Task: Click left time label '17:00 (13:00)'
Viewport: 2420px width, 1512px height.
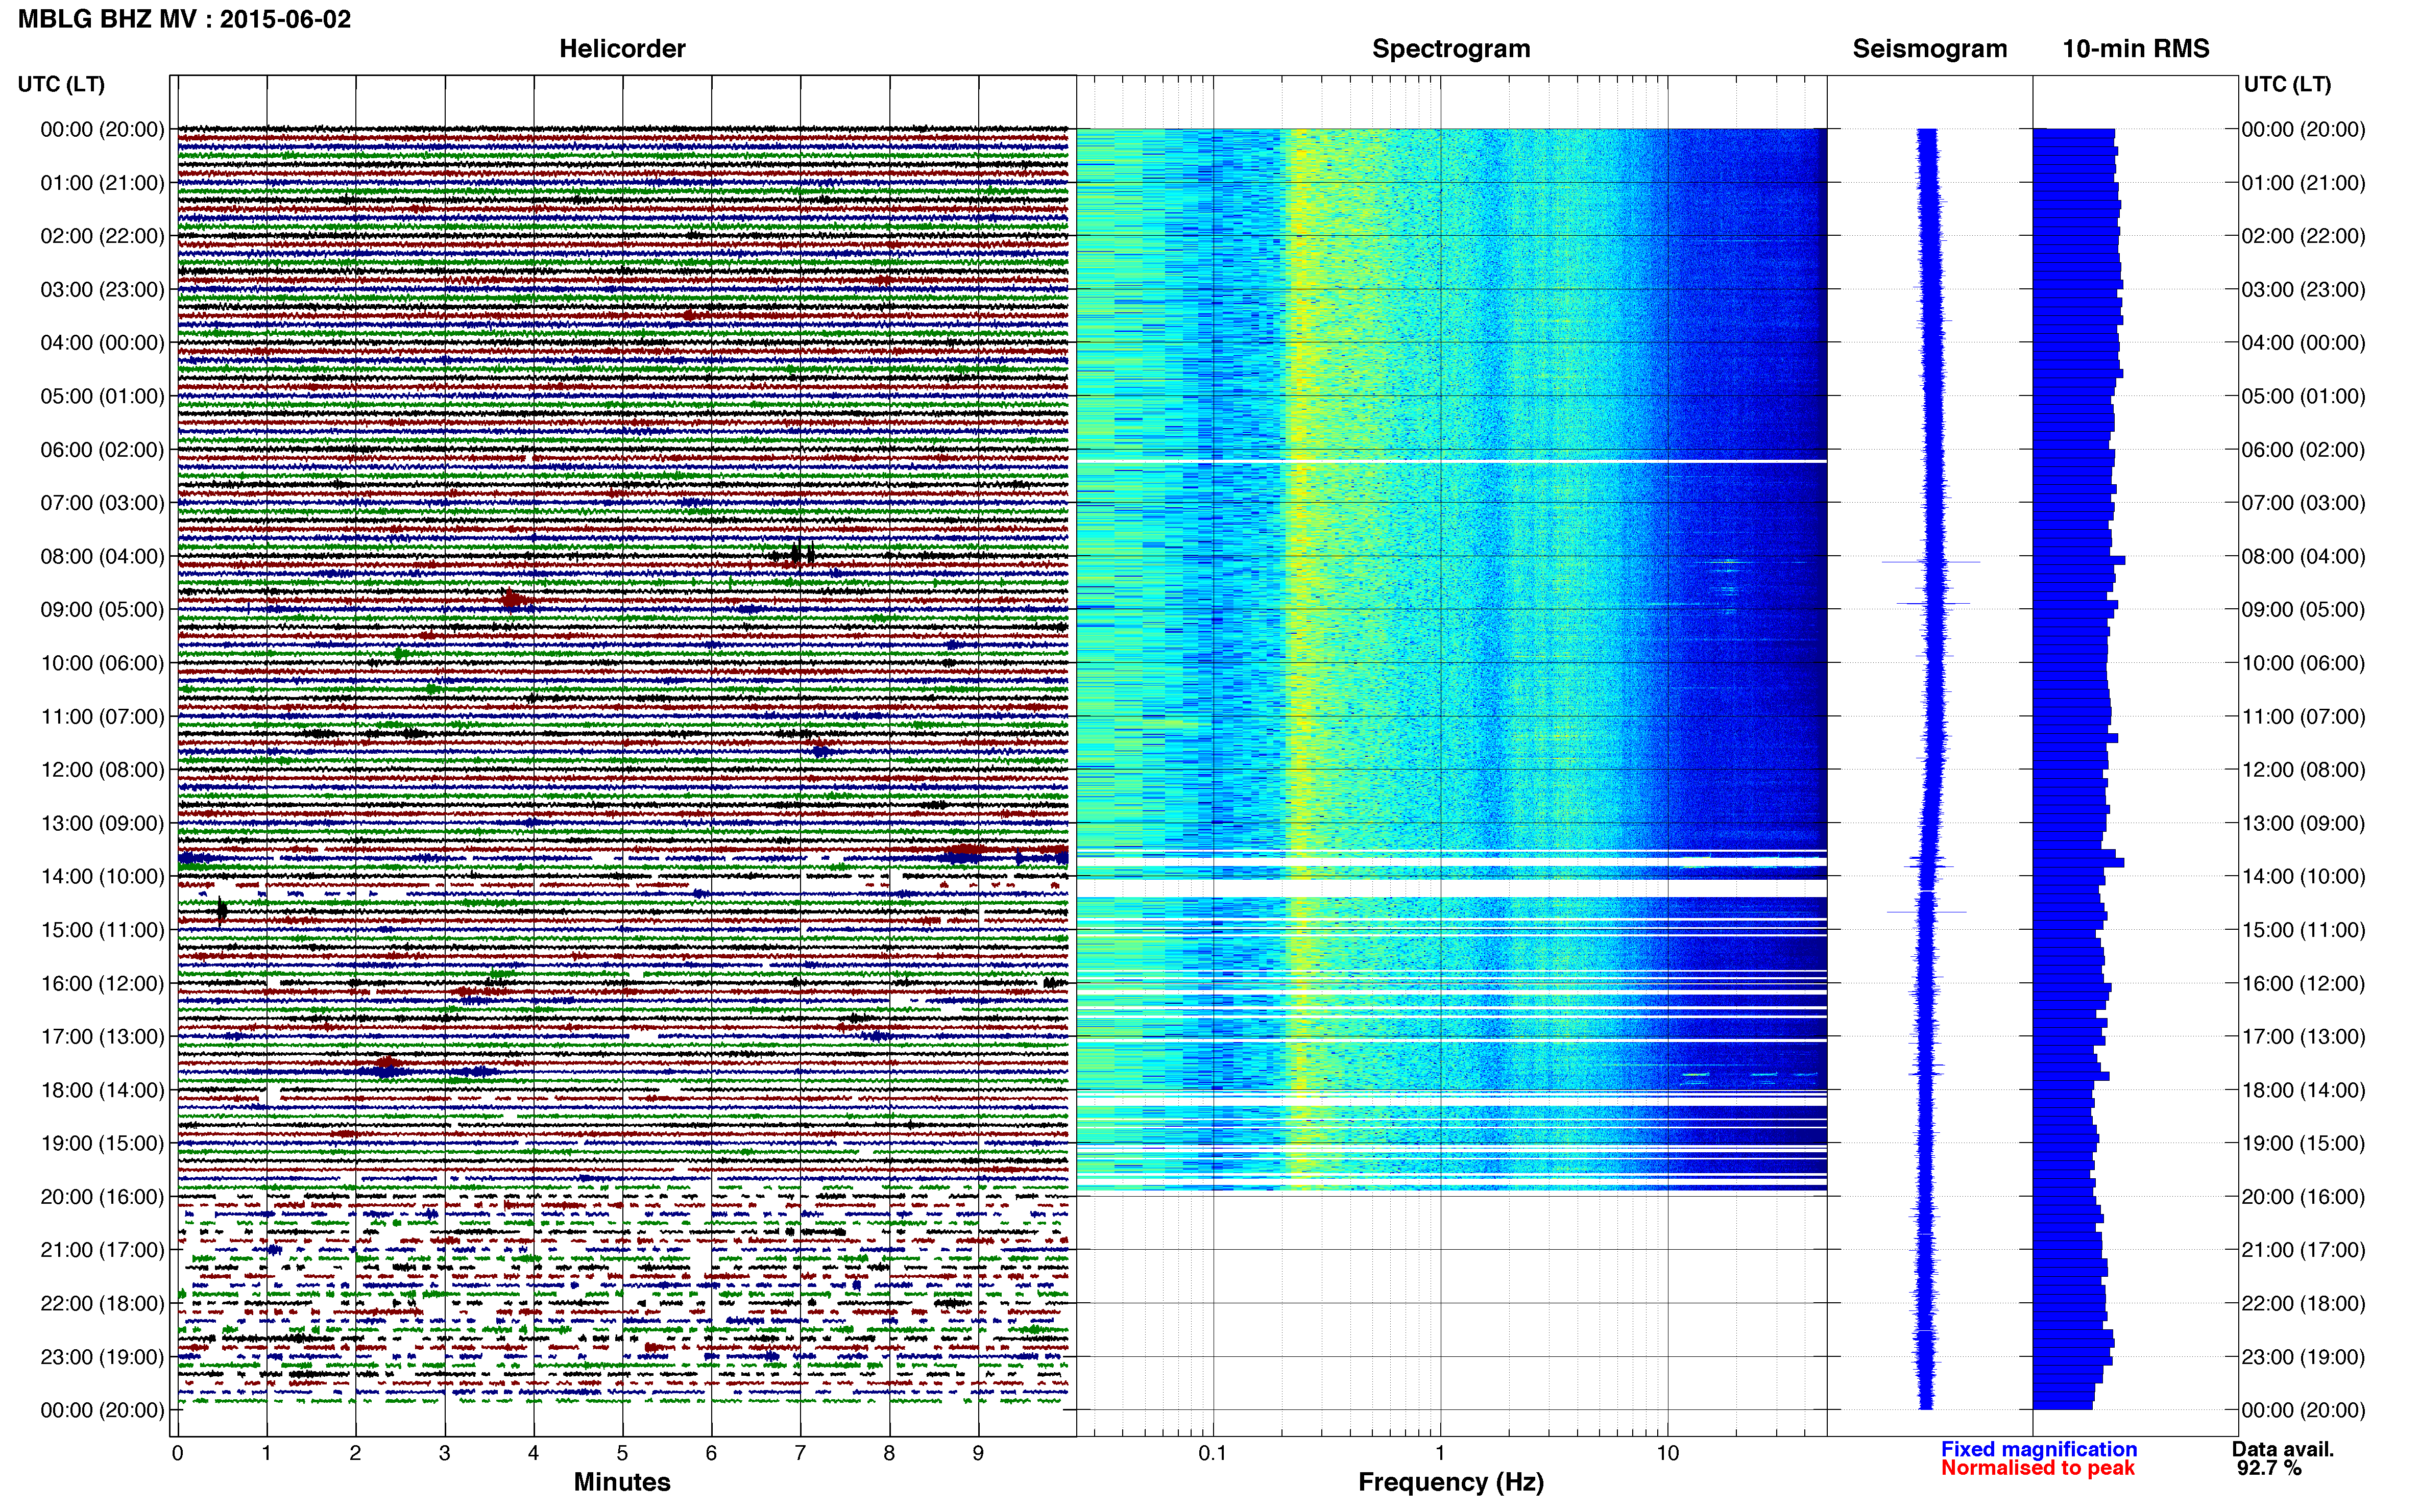Action: tap(102, 1037)
